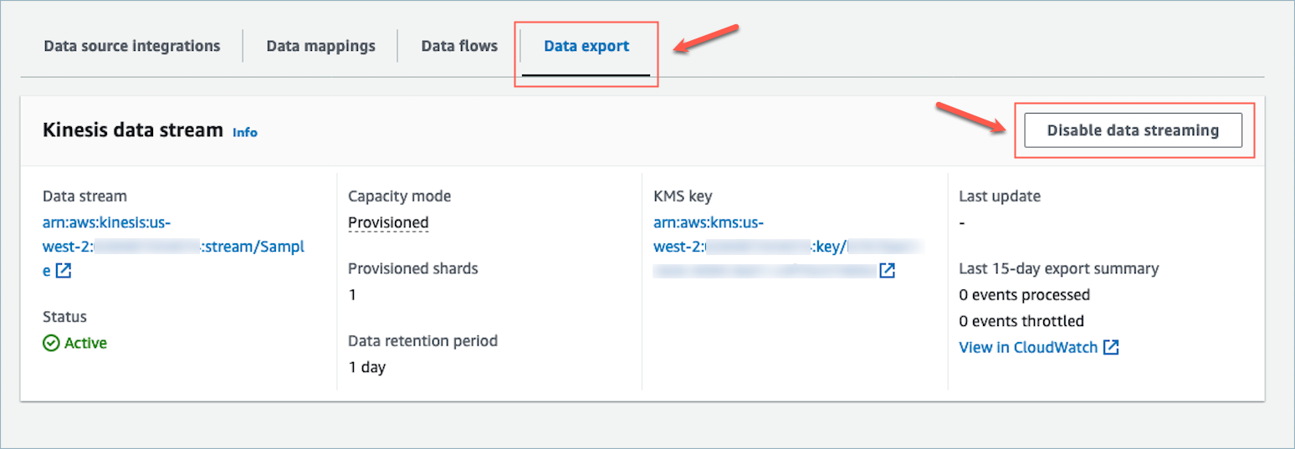This screenshot has width=1295, height=449.
Task: Click the 1 day data retention value
Action: pyautogui.click(x=366, y=367)
